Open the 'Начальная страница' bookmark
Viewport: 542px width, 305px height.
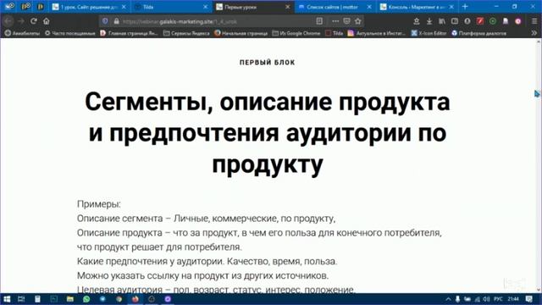click(241, 33)
